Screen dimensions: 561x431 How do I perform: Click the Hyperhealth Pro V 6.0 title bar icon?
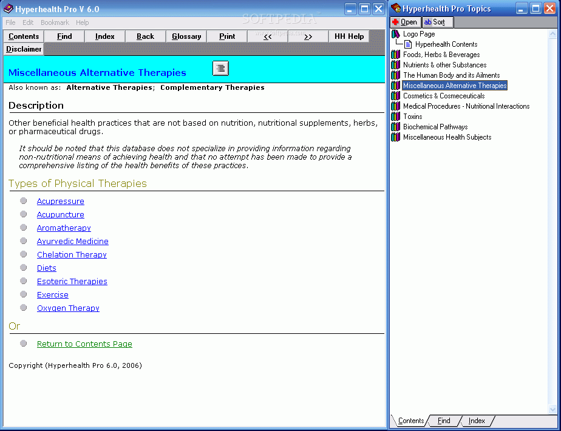click(x=8, y=8)
